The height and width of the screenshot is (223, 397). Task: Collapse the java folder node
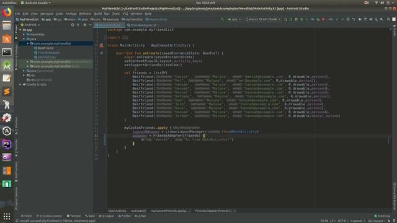coord(24,39)
